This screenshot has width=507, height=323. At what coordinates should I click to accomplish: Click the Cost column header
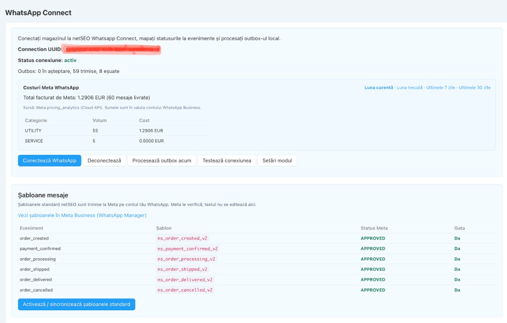pyautogui.click(x=144, y=120)
